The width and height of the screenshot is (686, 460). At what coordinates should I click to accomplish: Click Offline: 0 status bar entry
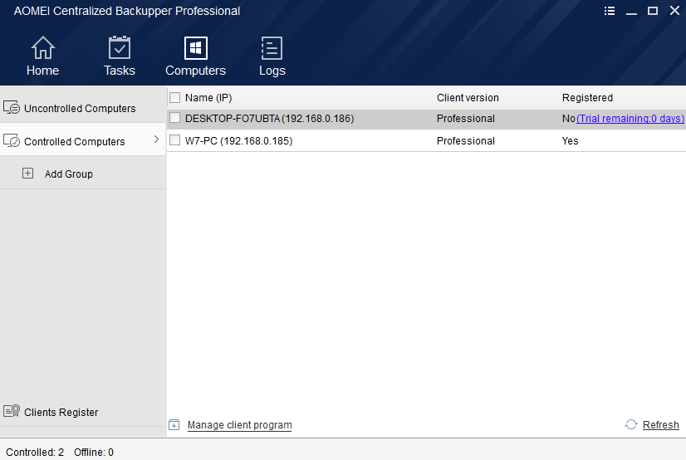tap(94, 453)
